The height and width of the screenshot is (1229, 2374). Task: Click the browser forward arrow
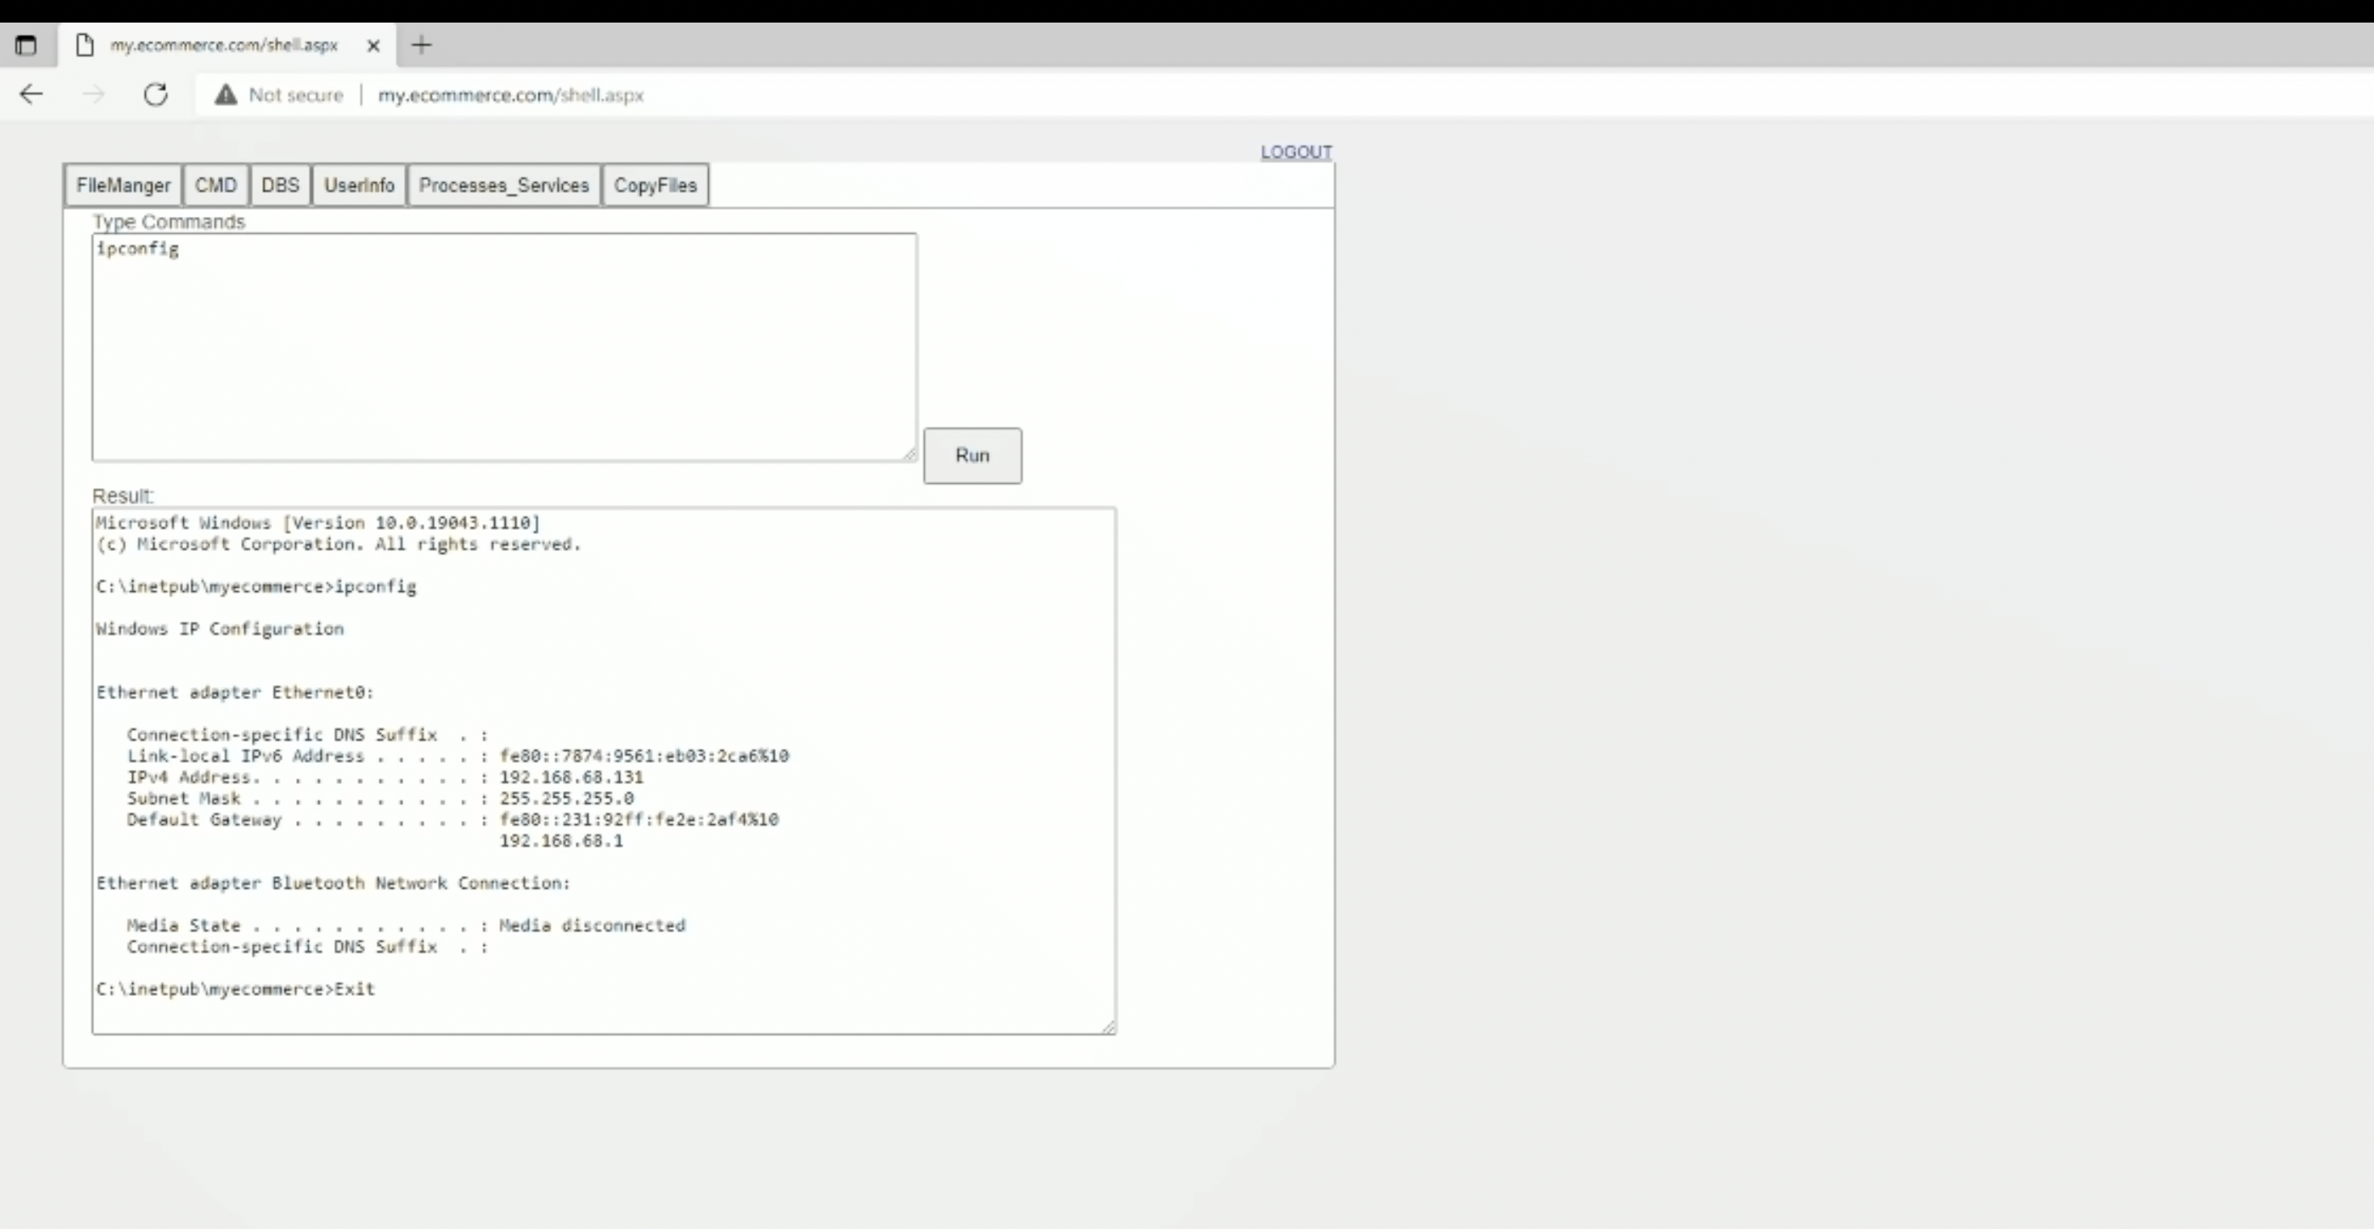[x=93, y=94]
